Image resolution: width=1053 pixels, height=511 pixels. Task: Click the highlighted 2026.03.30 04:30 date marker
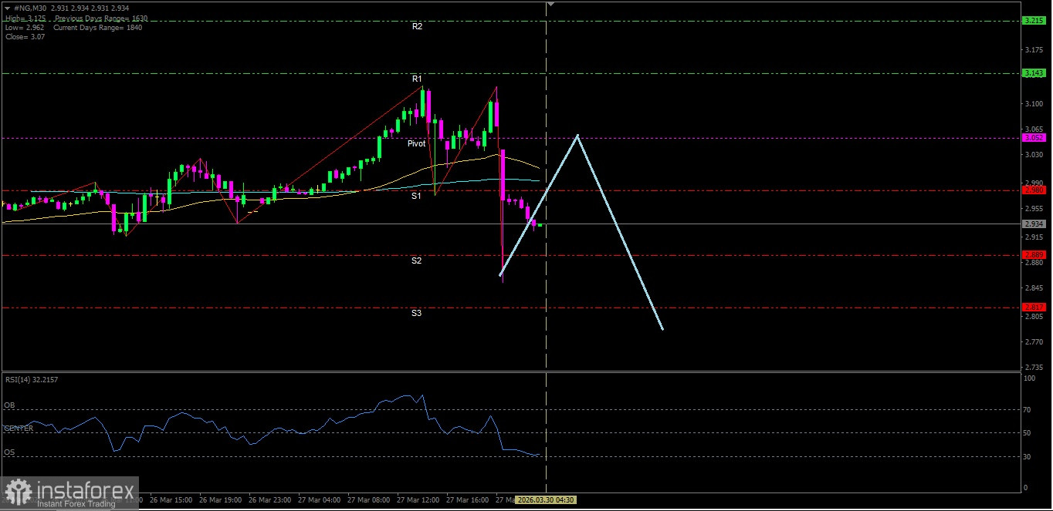[545, 500]
